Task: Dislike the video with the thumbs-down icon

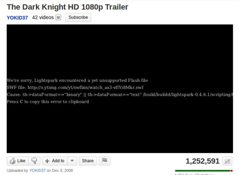Action: [34, 161]
